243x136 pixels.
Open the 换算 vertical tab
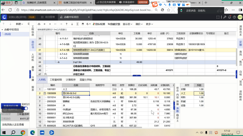click(x=178, y=103)
